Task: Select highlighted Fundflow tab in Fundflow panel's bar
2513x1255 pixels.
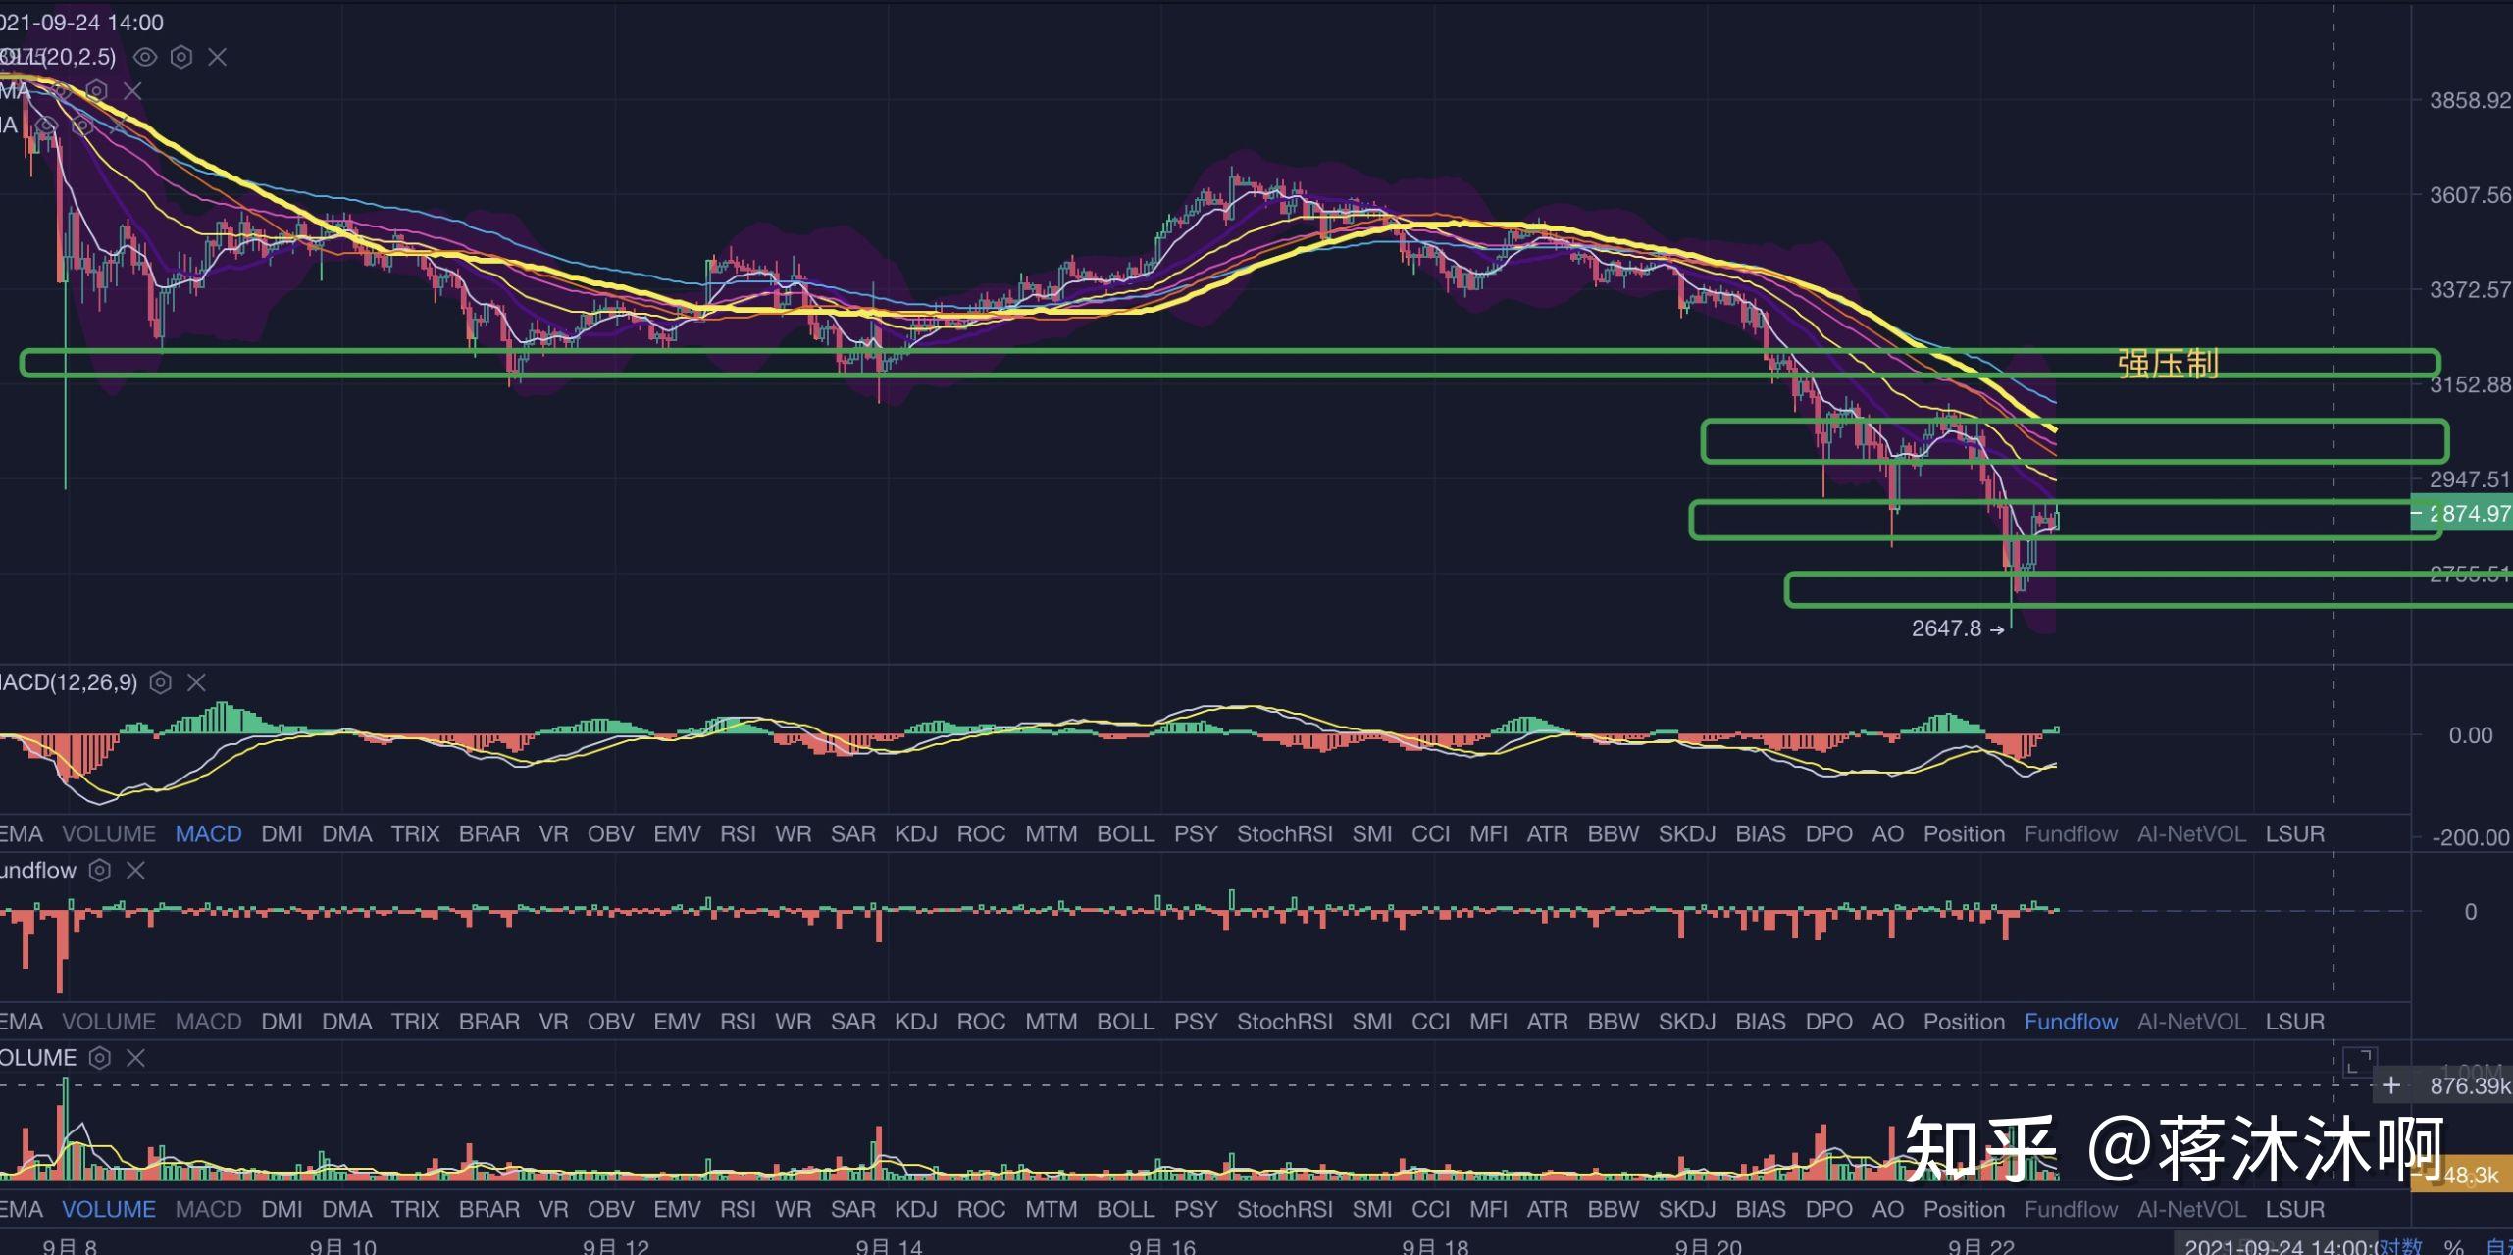Action: coord(2071,1022)
